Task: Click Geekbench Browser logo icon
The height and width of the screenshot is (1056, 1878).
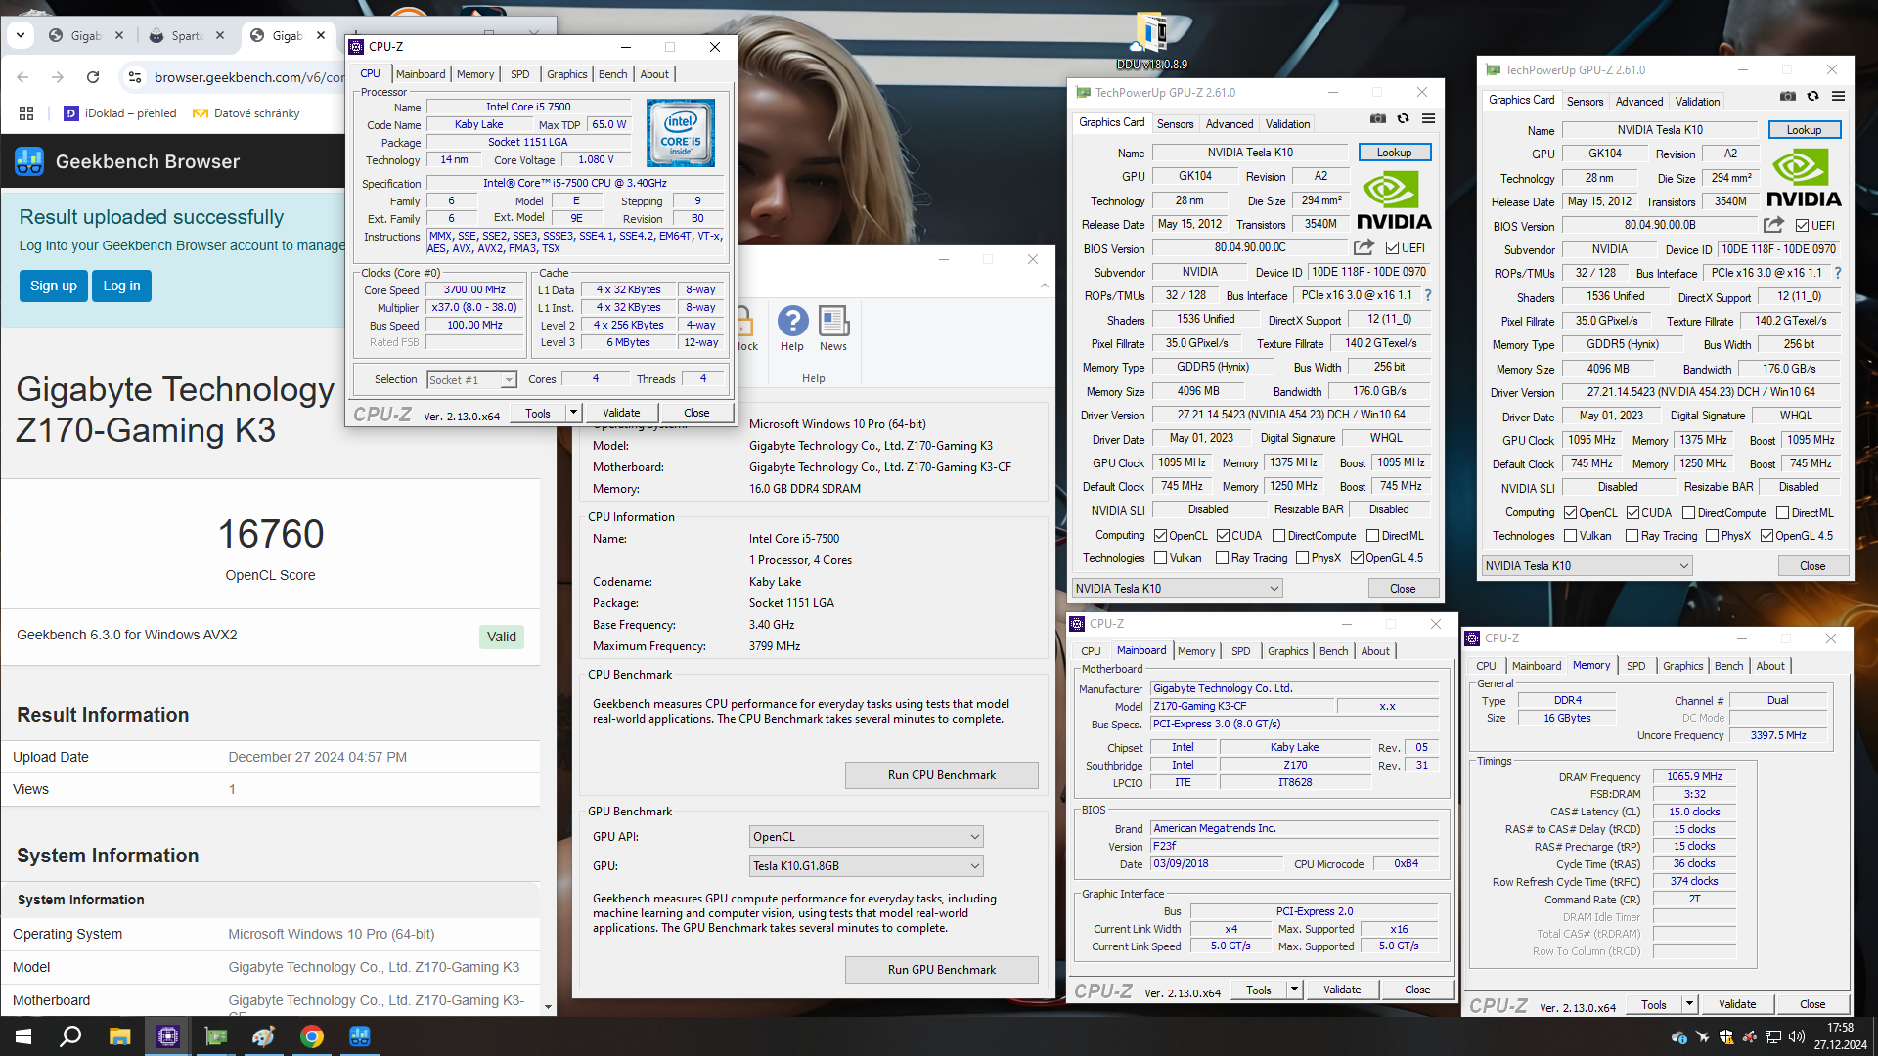Action: tap(29, 161)
